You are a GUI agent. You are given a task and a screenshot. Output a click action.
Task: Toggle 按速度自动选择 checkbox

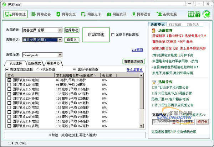pos(7,69)
